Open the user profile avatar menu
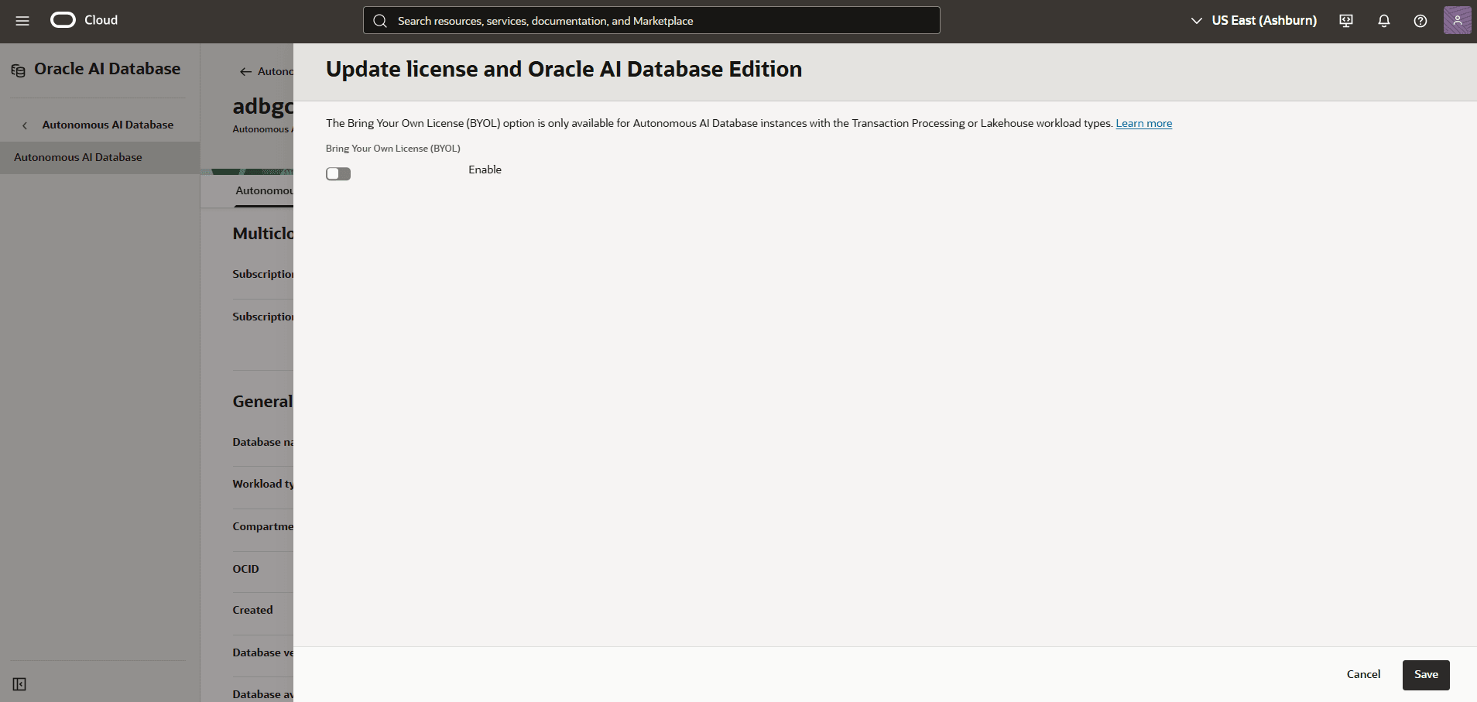1477x702 pixels. (x=1458, y=20)
